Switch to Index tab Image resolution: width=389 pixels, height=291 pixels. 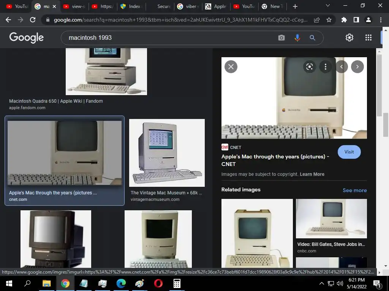tap(131, 6)
